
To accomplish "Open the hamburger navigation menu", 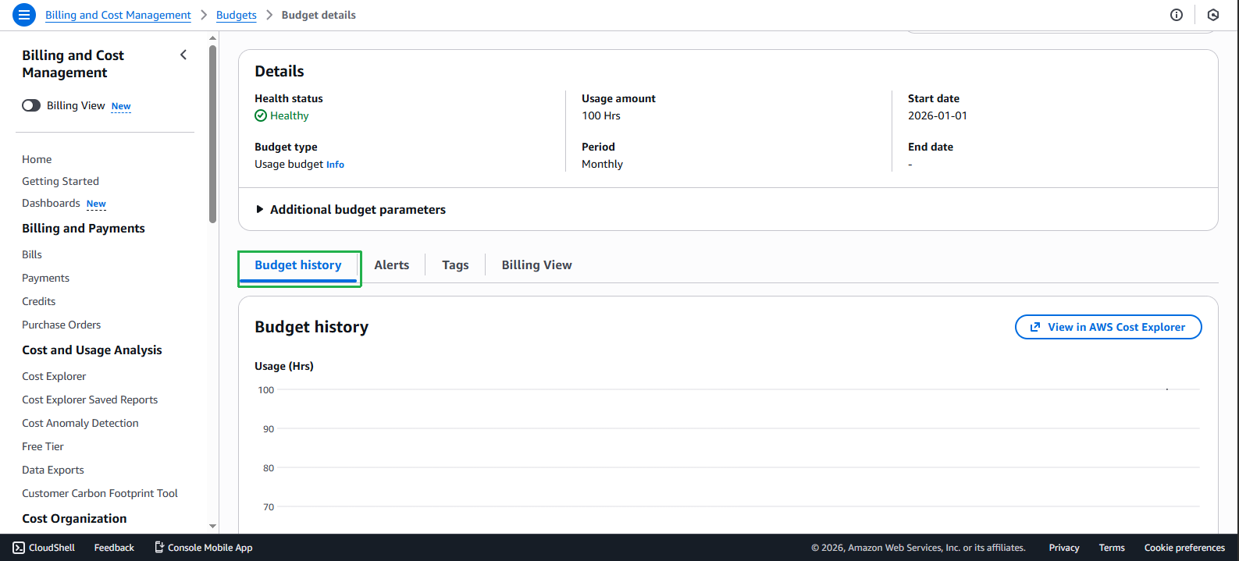I will 24,15.
